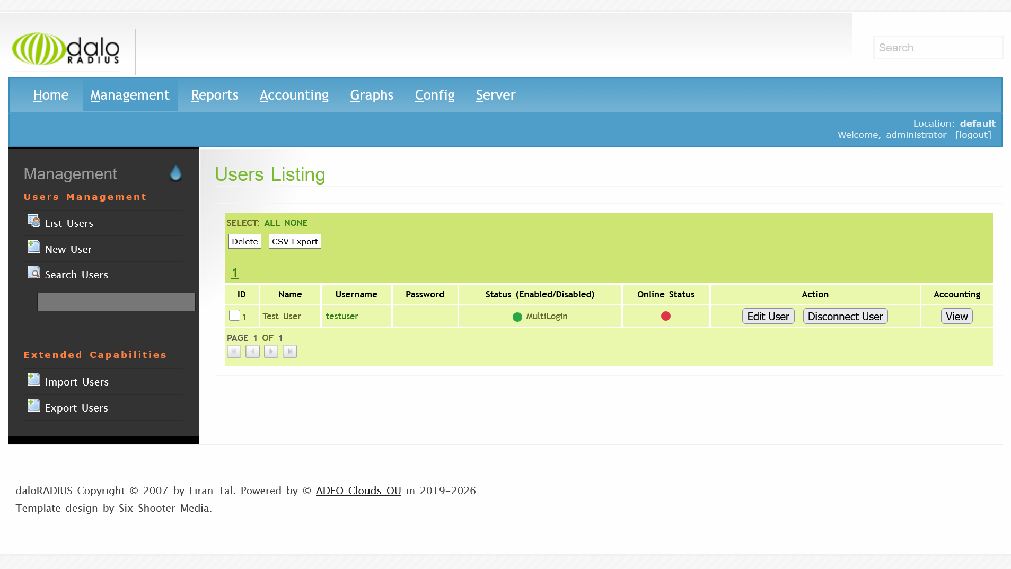This screenshot has height=569, width=1011.
Task: View accounting for testuser
Action: (x=956, y=317)
